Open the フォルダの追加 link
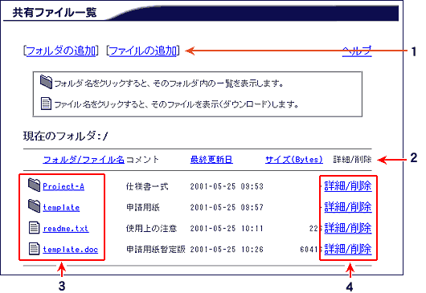 coord(61,51)
